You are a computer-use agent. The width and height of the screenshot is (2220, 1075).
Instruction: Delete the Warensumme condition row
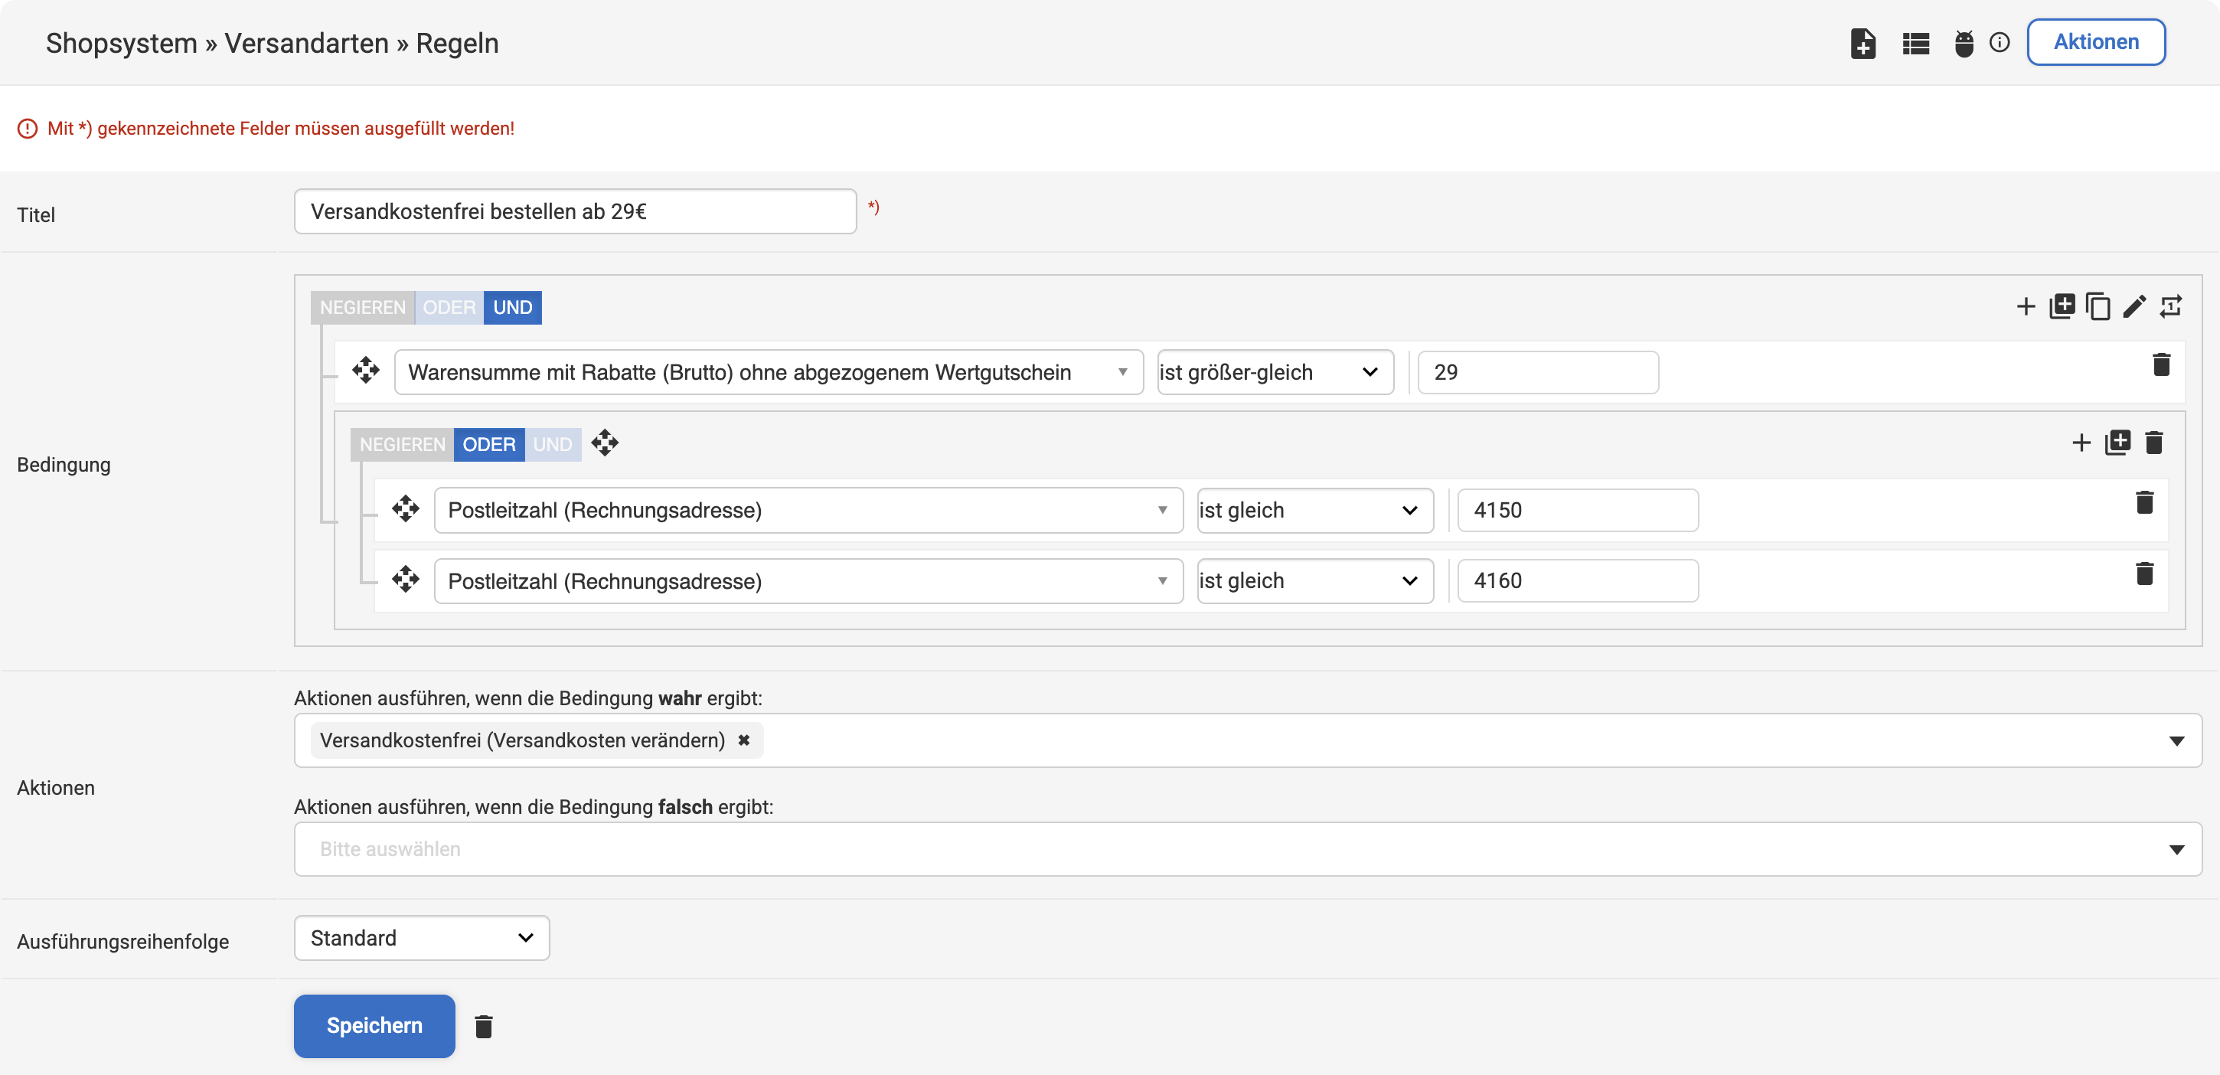(2160, 364)
